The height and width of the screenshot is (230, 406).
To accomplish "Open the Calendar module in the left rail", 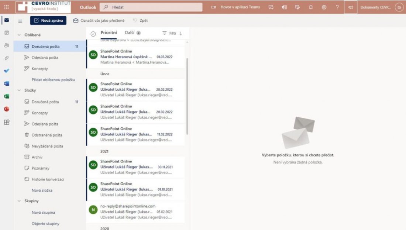I will coord(7,32).
